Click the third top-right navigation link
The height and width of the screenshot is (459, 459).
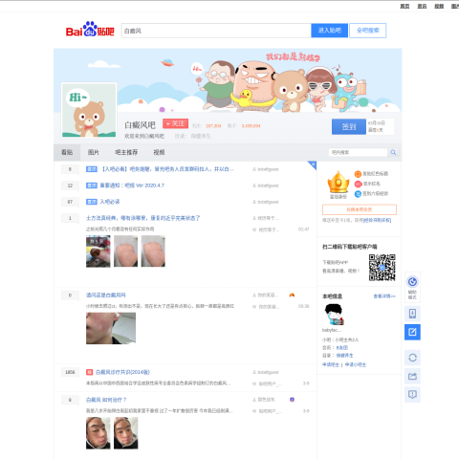click(x=439, y=6)
